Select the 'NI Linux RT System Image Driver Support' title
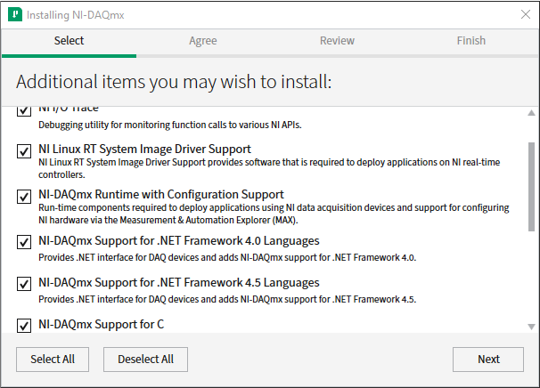This screenshot has height=388, width=540. point(144,149)
